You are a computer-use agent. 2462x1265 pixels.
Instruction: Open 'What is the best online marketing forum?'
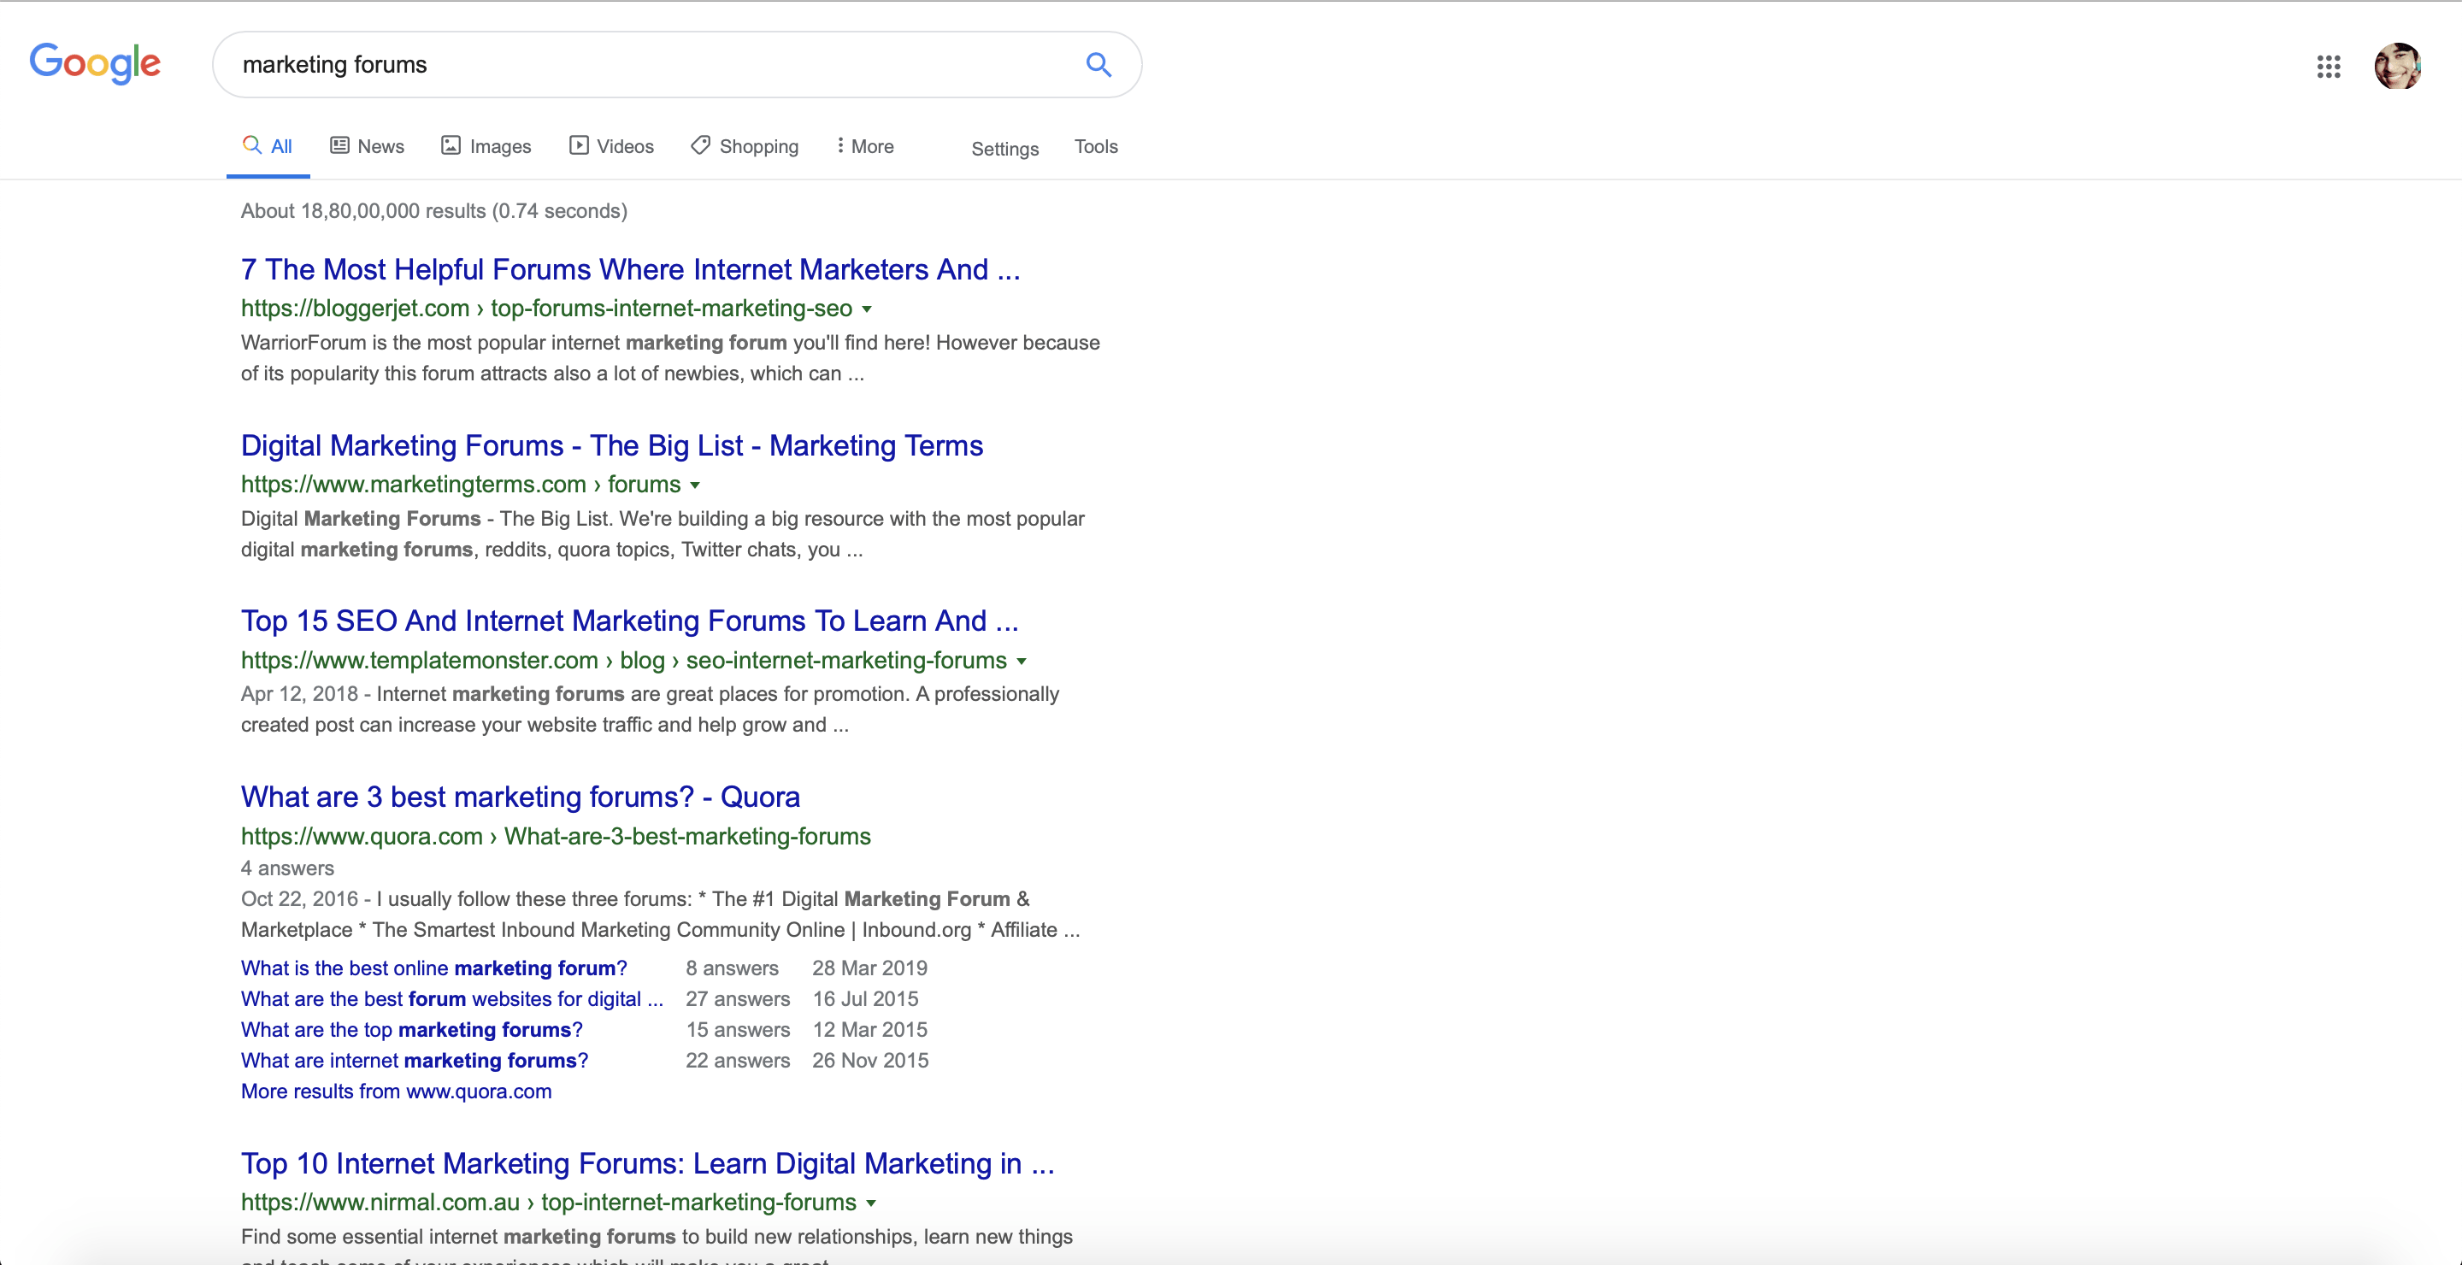pos(434,968)
